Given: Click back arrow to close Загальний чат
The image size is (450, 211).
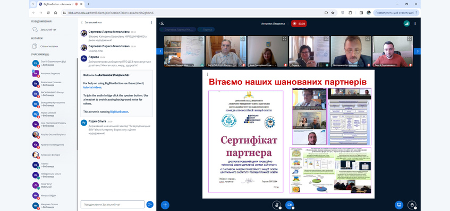Looking at the screenshot, I should (x=81, y=22).
